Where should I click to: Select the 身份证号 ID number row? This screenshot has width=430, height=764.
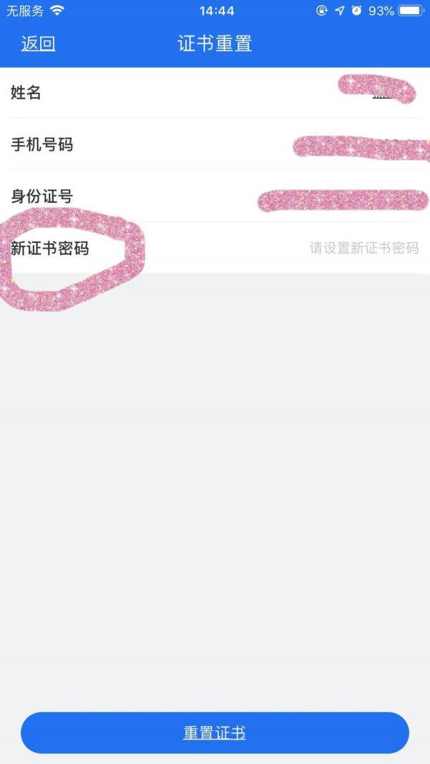tap(215, 196)
